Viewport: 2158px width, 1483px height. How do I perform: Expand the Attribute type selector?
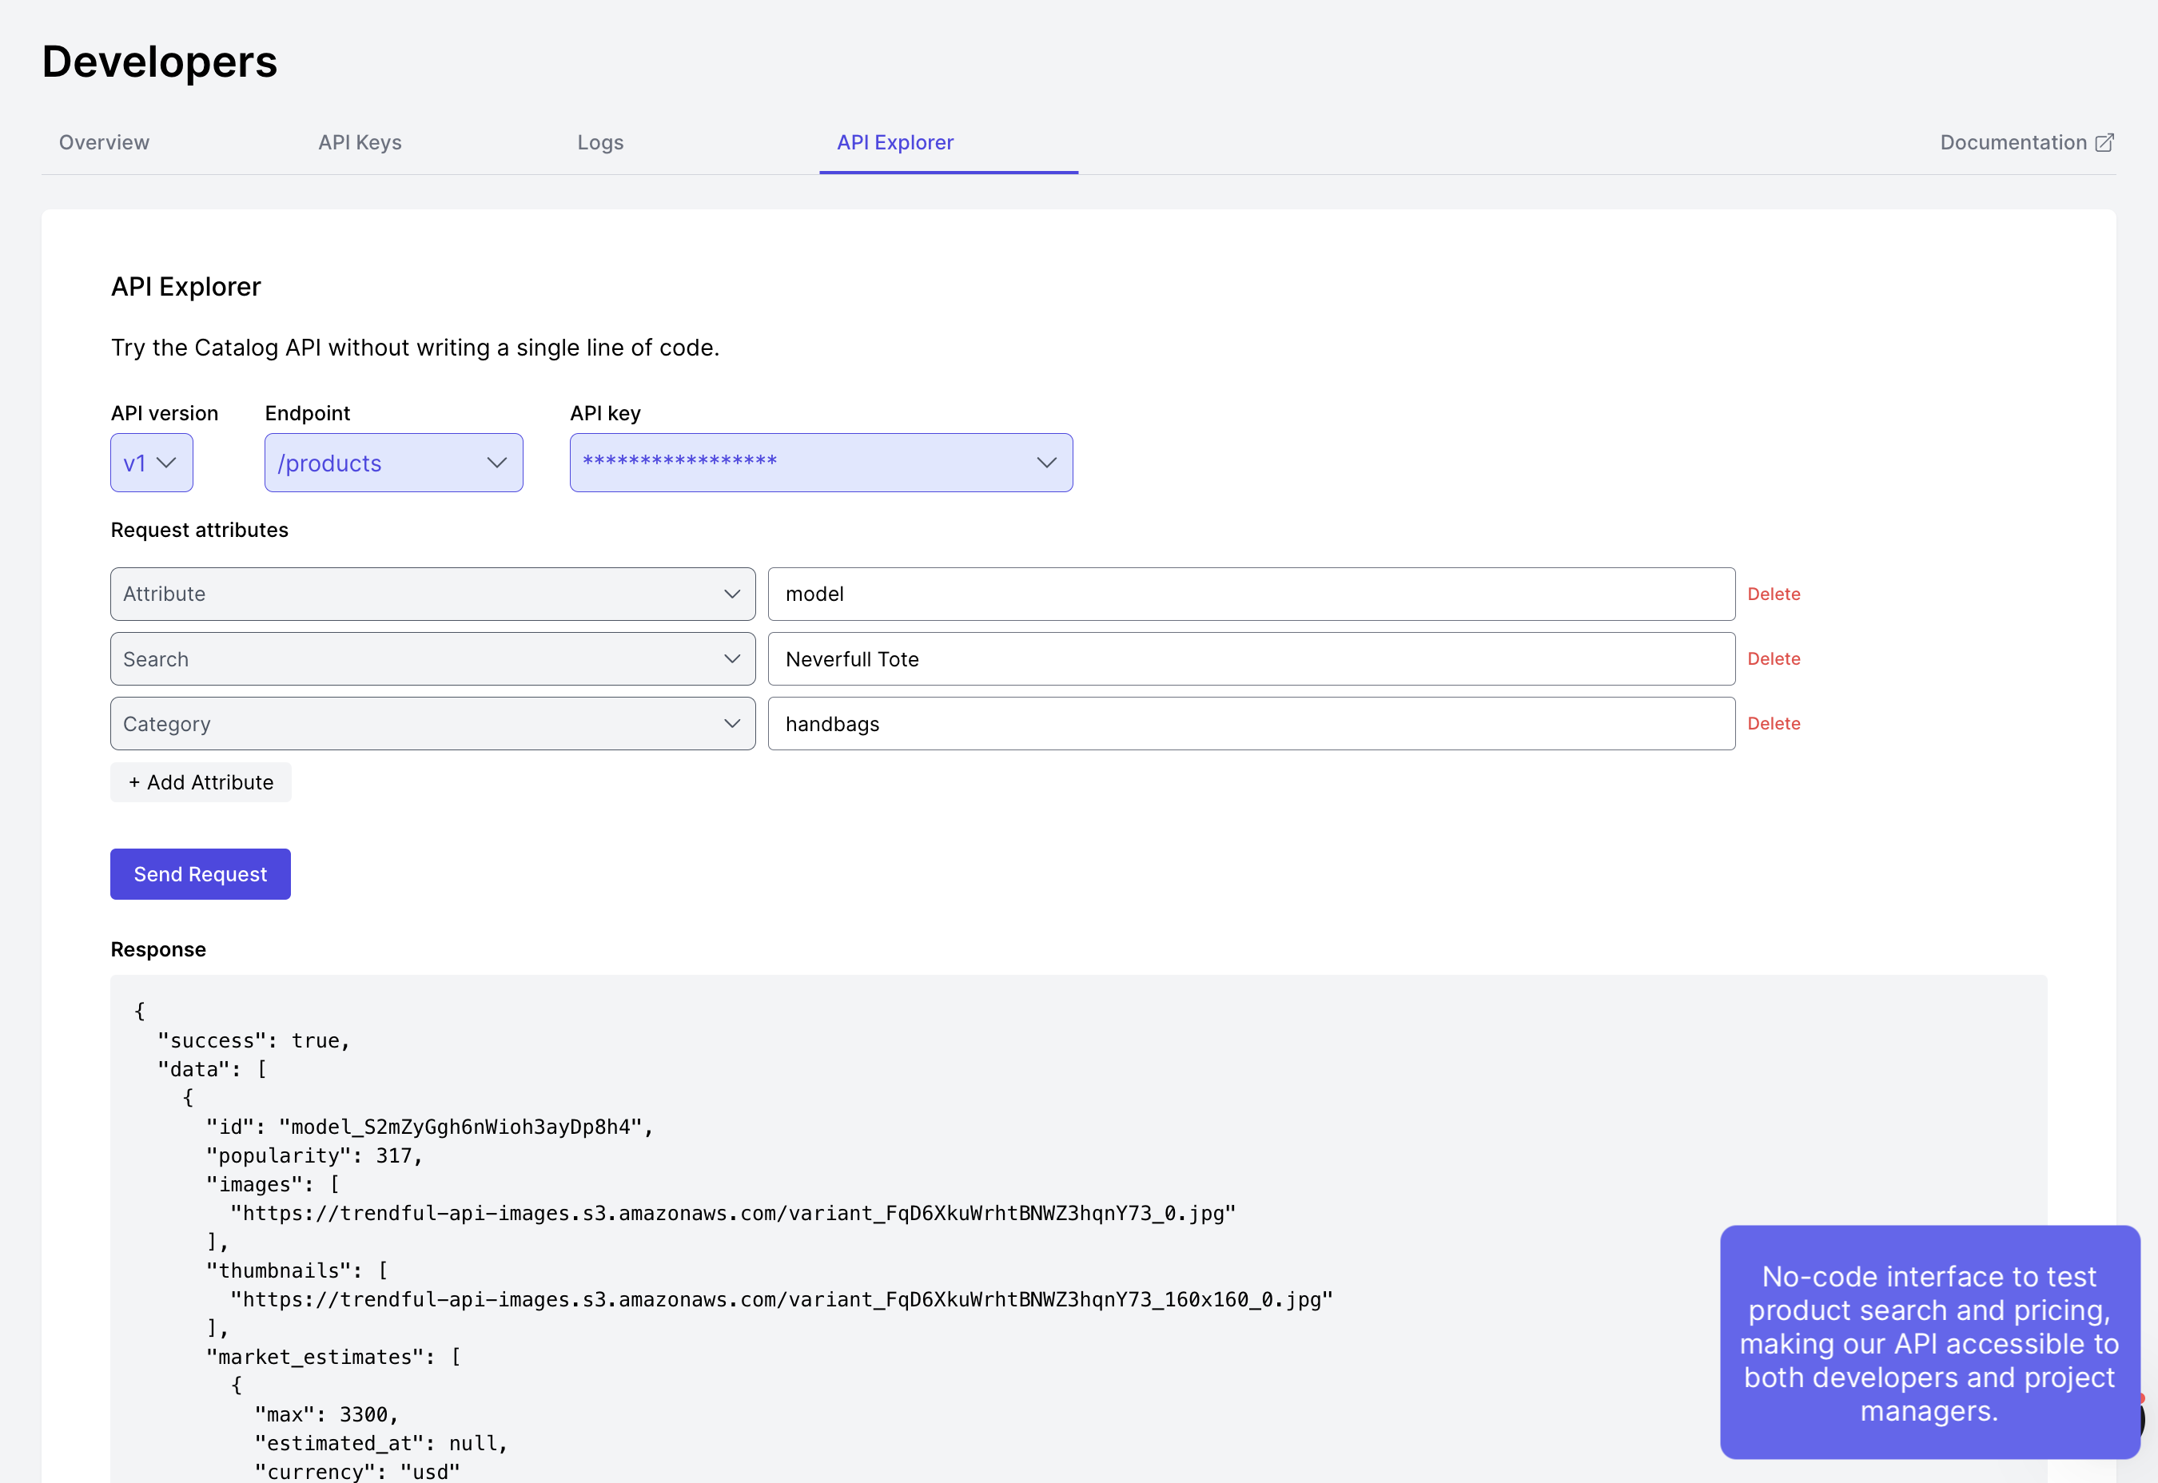click(x=432, y=594)
